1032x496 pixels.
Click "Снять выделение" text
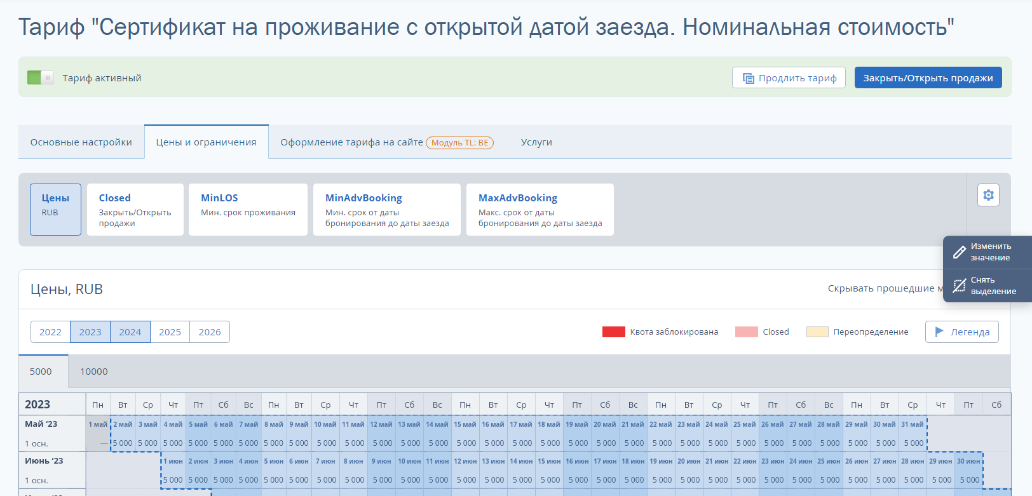coord(993,285)
